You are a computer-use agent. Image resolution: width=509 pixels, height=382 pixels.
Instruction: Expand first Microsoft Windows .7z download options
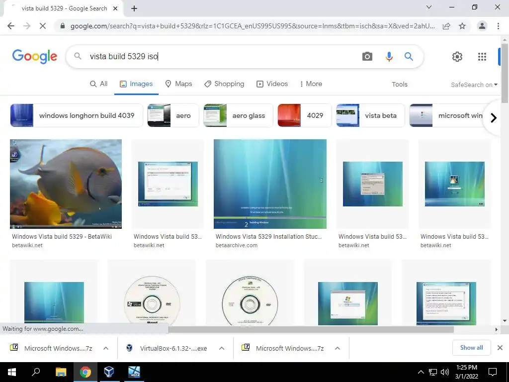coord(106,348)
